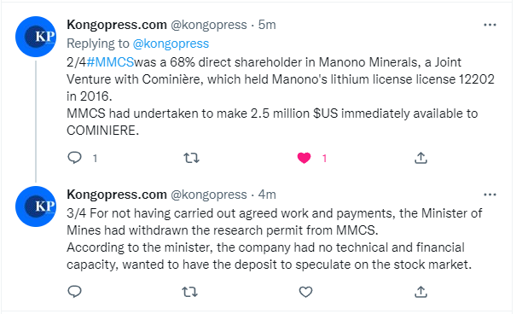This screenshot has width=528, height=314.
Task: Click KP avatar on the first tweet
Action: (x=36, y=37)
